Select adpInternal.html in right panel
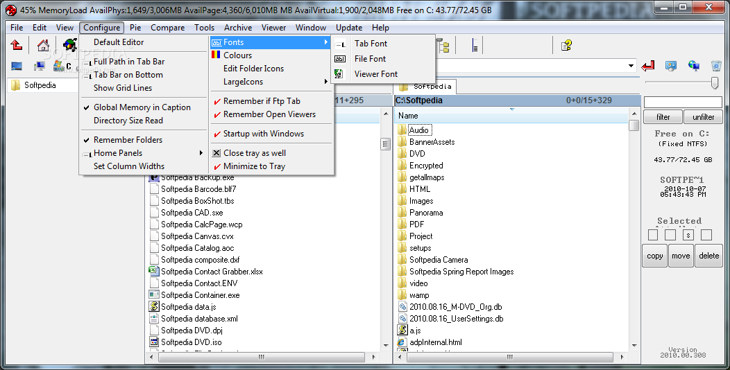This screenshot has width=730, height=370. 436,342
